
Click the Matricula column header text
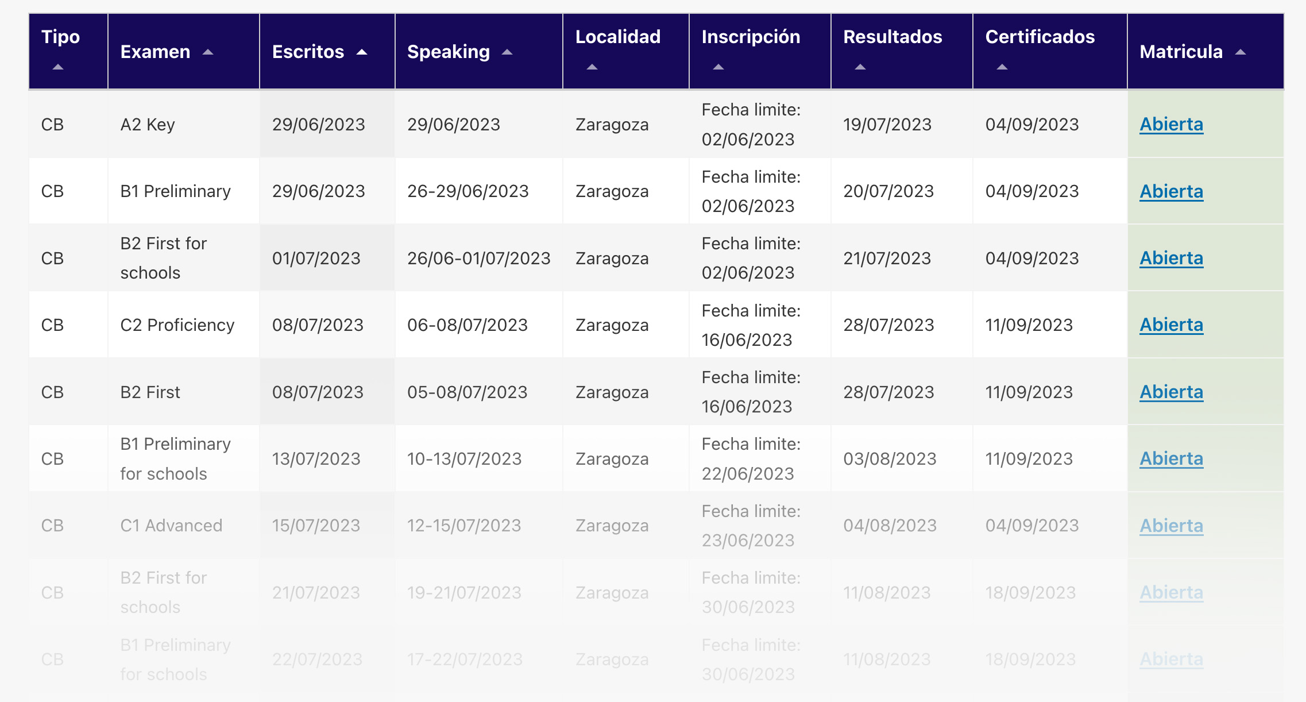click(x=1181, y=52)
